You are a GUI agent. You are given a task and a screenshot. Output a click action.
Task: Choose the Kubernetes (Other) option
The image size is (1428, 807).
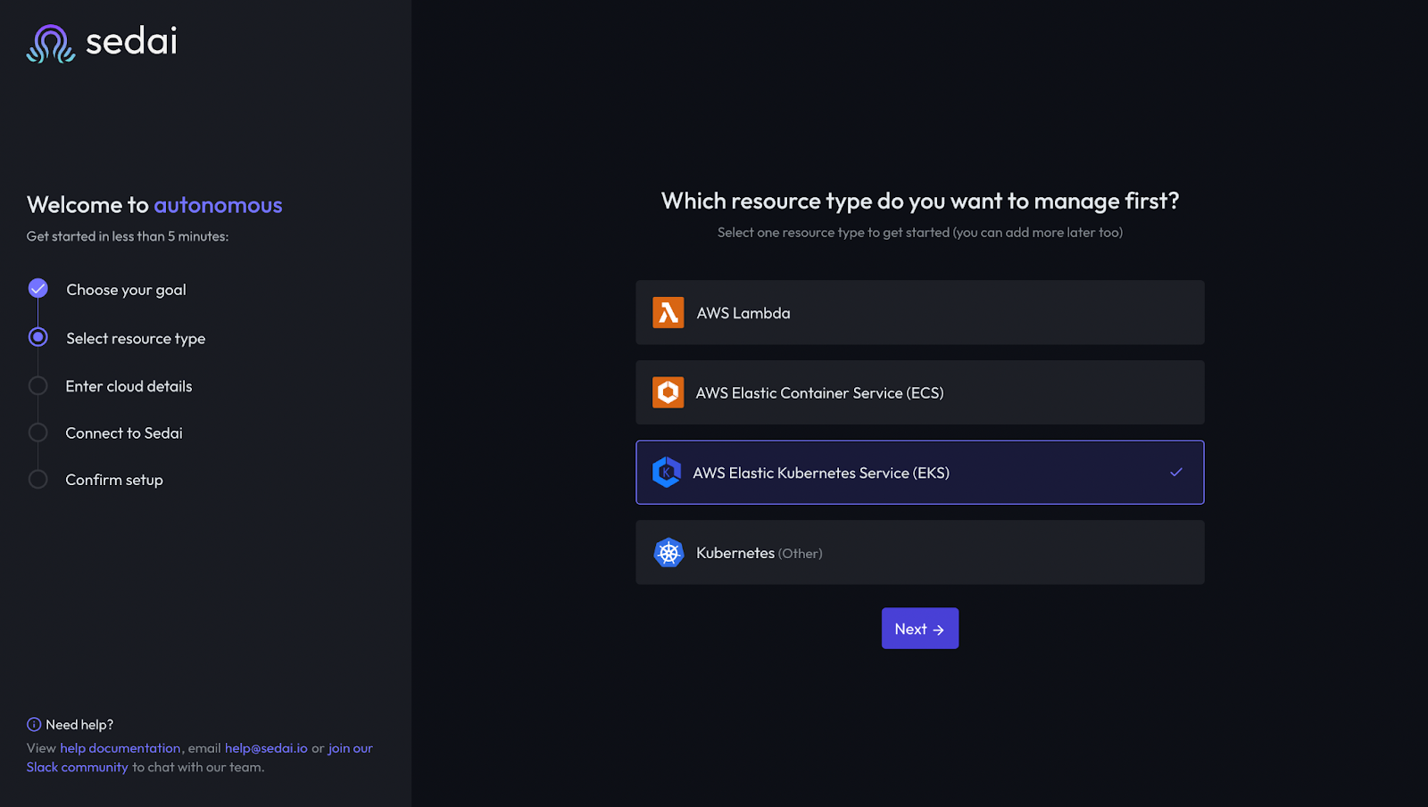click(x=919, y=552)
